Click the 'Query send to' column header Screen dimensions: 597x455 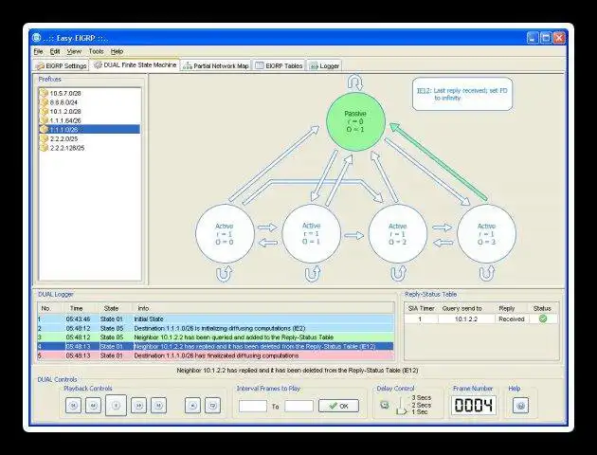(461, 308)
